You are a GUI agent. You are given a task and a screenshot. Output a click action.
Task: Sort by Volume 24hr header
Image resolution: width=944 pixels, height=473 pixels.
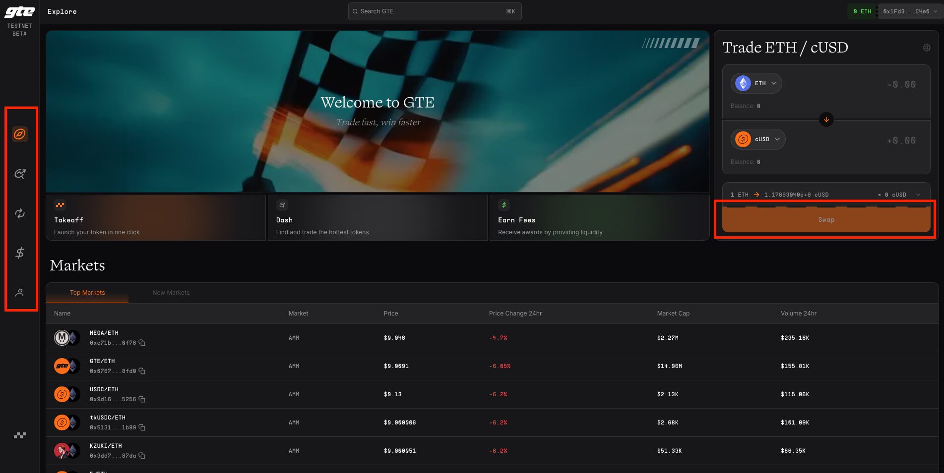pyautogui.click(x=799, y=314)
